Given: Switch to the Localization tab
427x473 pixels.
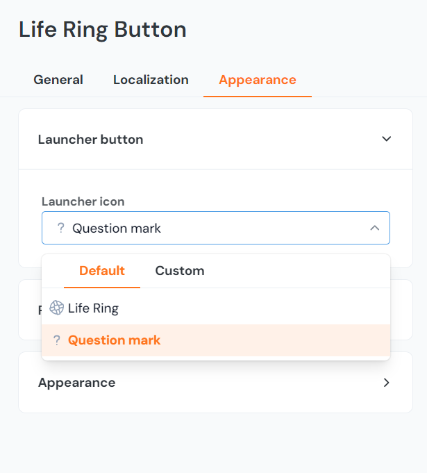Looking at the screenshot, I should click(x=151, y=80).
